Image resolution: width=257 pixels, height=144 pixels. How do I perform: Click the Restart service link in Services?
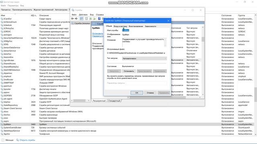click(x=98, y=36)
